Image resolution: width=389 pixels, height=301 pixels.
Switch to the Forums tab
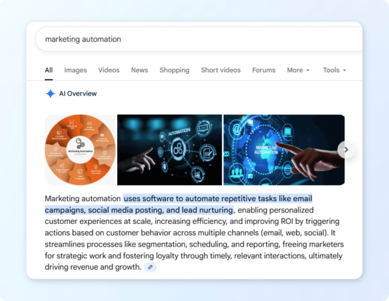click(264, 70)
